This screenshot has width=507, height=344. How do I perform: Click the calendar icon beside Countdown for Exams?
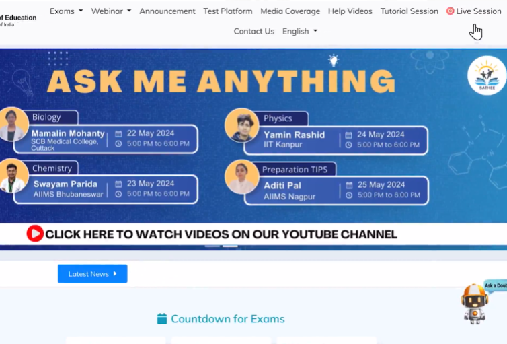tap(162, 319)
